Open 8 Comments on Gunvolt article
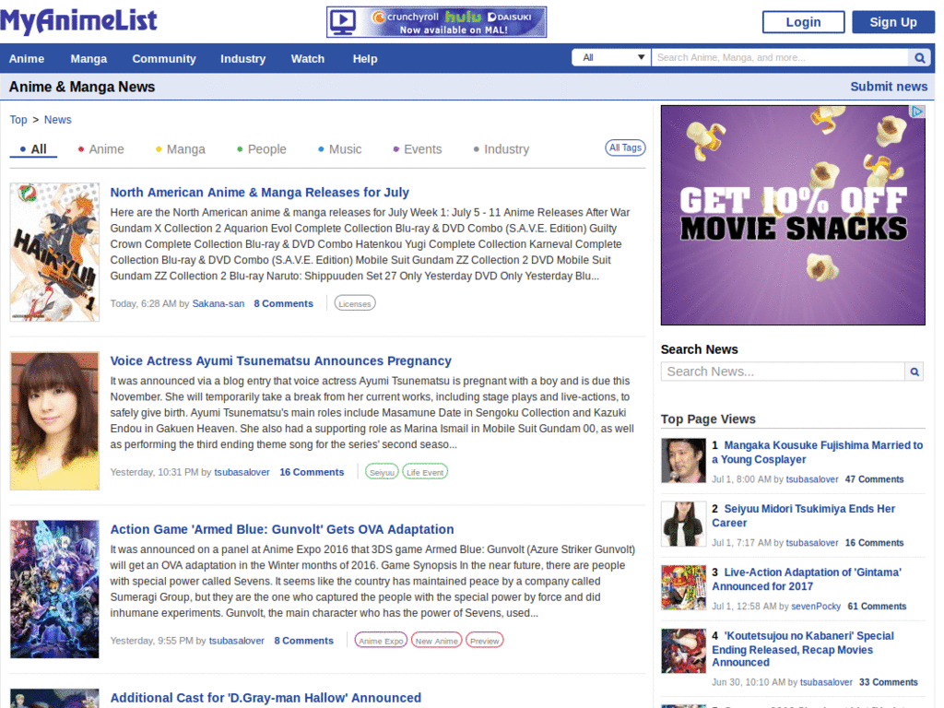 [x=303, y=642]
